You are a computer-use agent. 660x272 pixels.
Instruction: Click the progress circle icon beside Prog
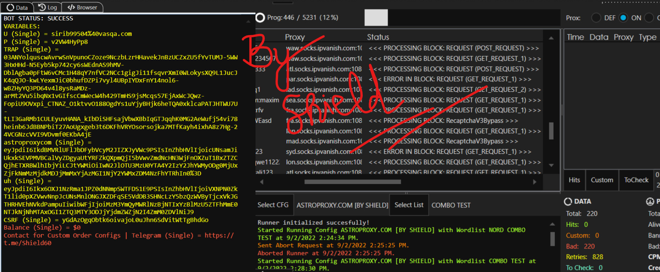[260, 18]
